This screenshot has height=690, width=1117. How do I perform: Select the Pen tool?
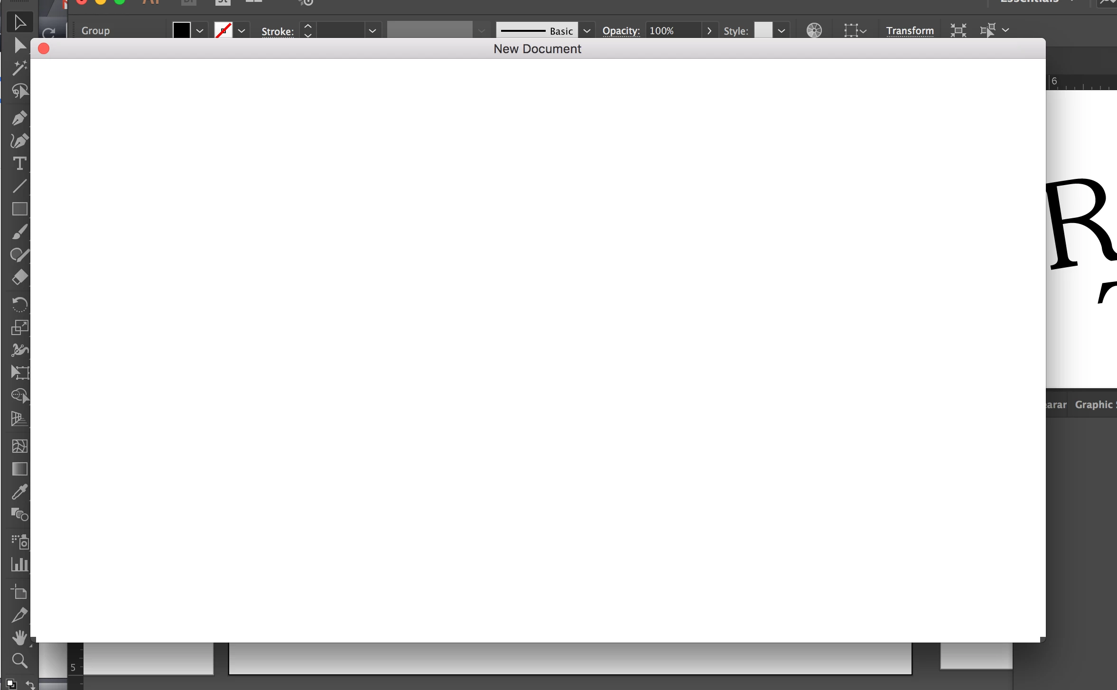19,118
